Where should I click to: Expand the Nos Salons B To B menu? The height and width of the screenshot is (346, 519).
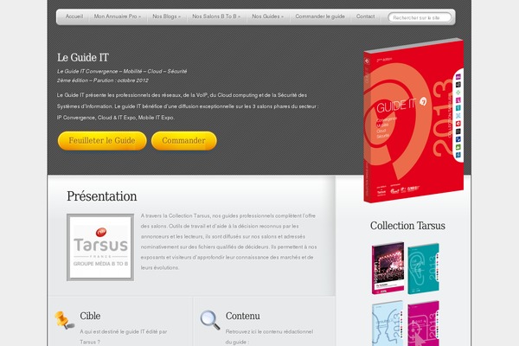coord(216,16)
